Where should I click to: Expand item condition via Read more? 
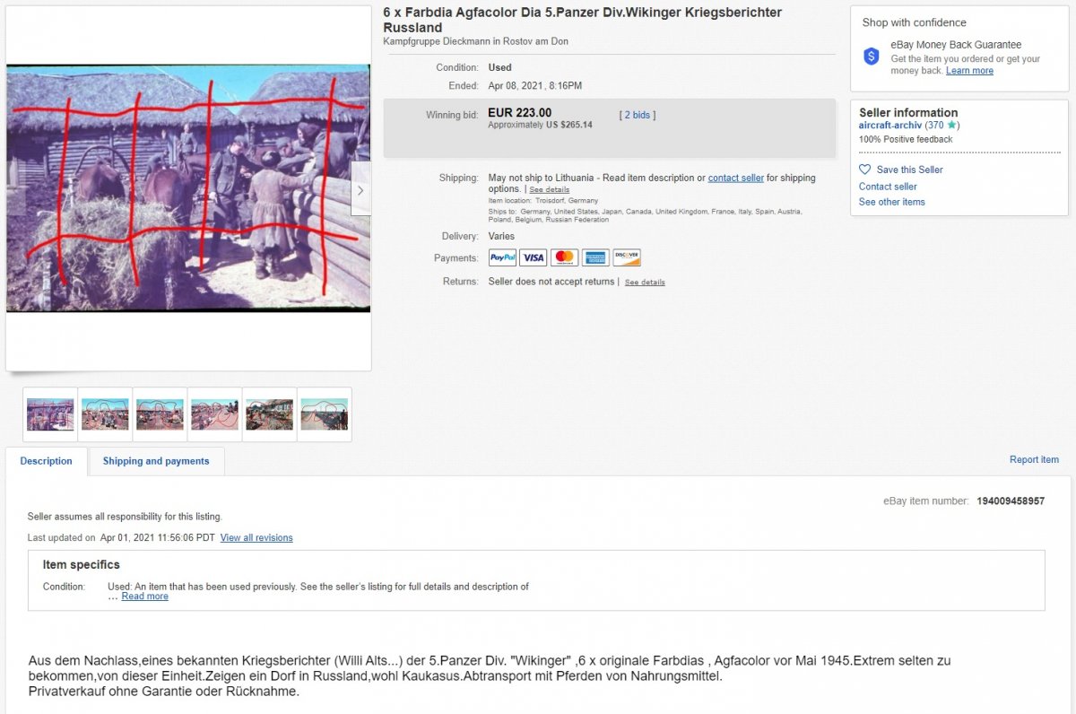(x=144, y=596)
